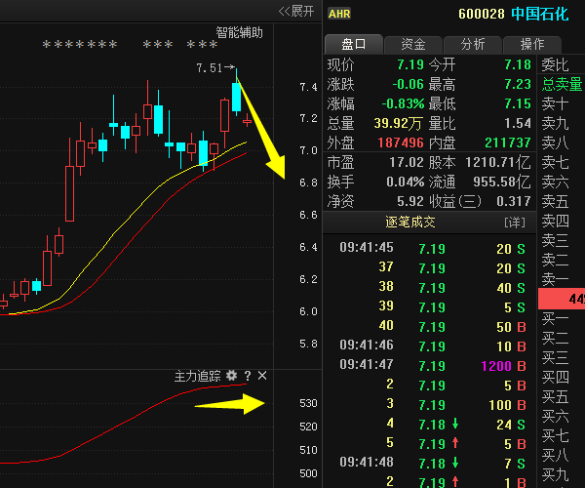Switch to the 分析 tab

coord(472,45)
